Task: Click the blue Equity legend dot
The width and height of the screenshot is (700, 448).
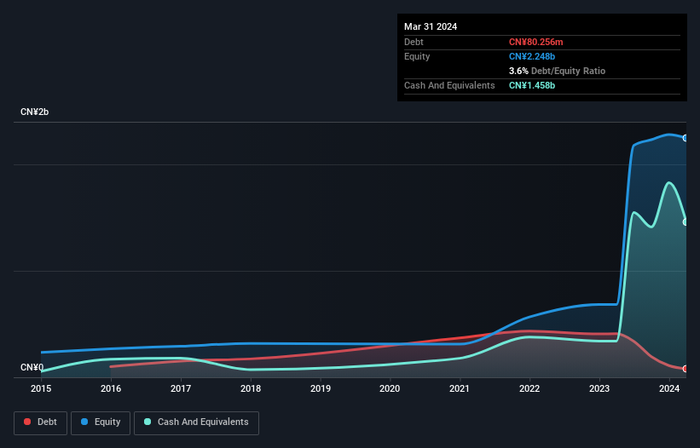Action: point(84,422)
